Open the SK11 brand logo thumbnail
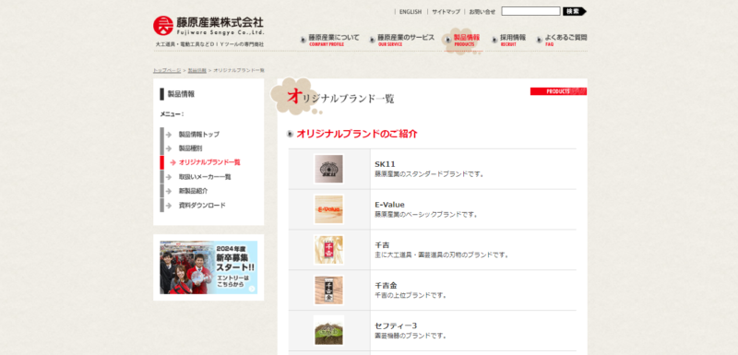Viewport: 738px width, 355px height. click(328, 169)
